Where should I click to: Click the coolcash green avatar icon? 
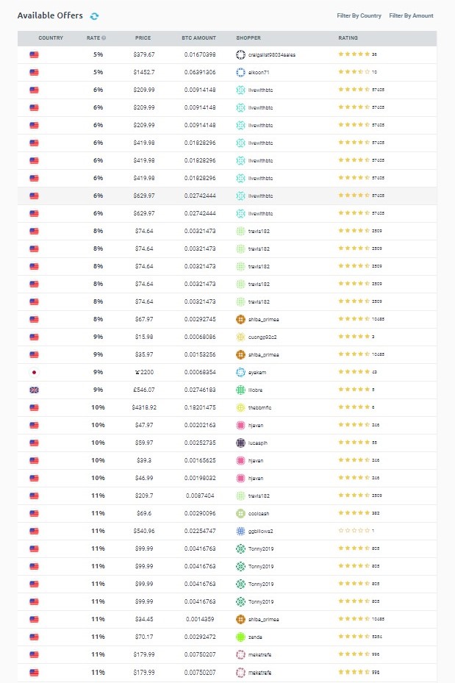[x=239, y=513]
